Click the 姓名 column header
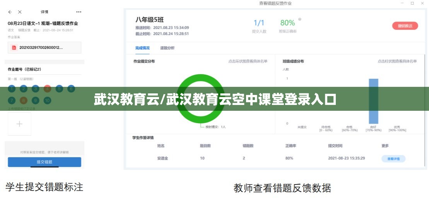The image size is (429, 198). click(x=161, y=146)
